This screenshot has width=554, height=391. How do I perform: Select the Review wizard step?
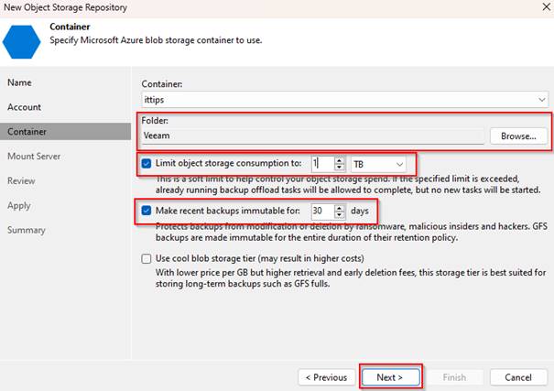[x=21, y=180]
